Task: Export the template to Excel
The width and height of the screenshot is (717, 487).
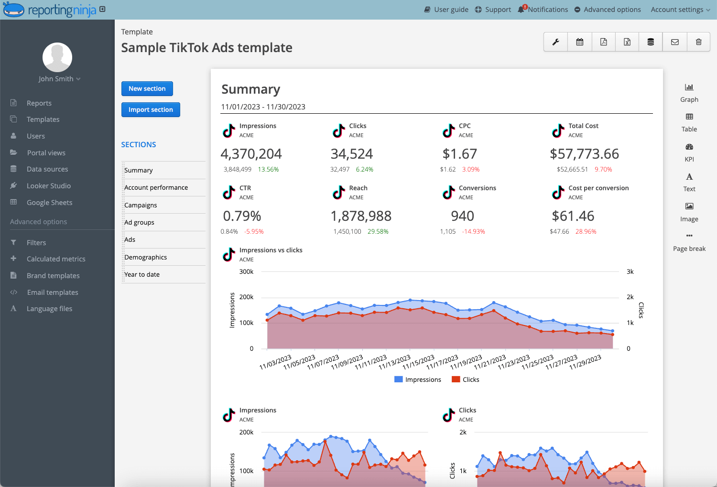Action: (627, 42)
